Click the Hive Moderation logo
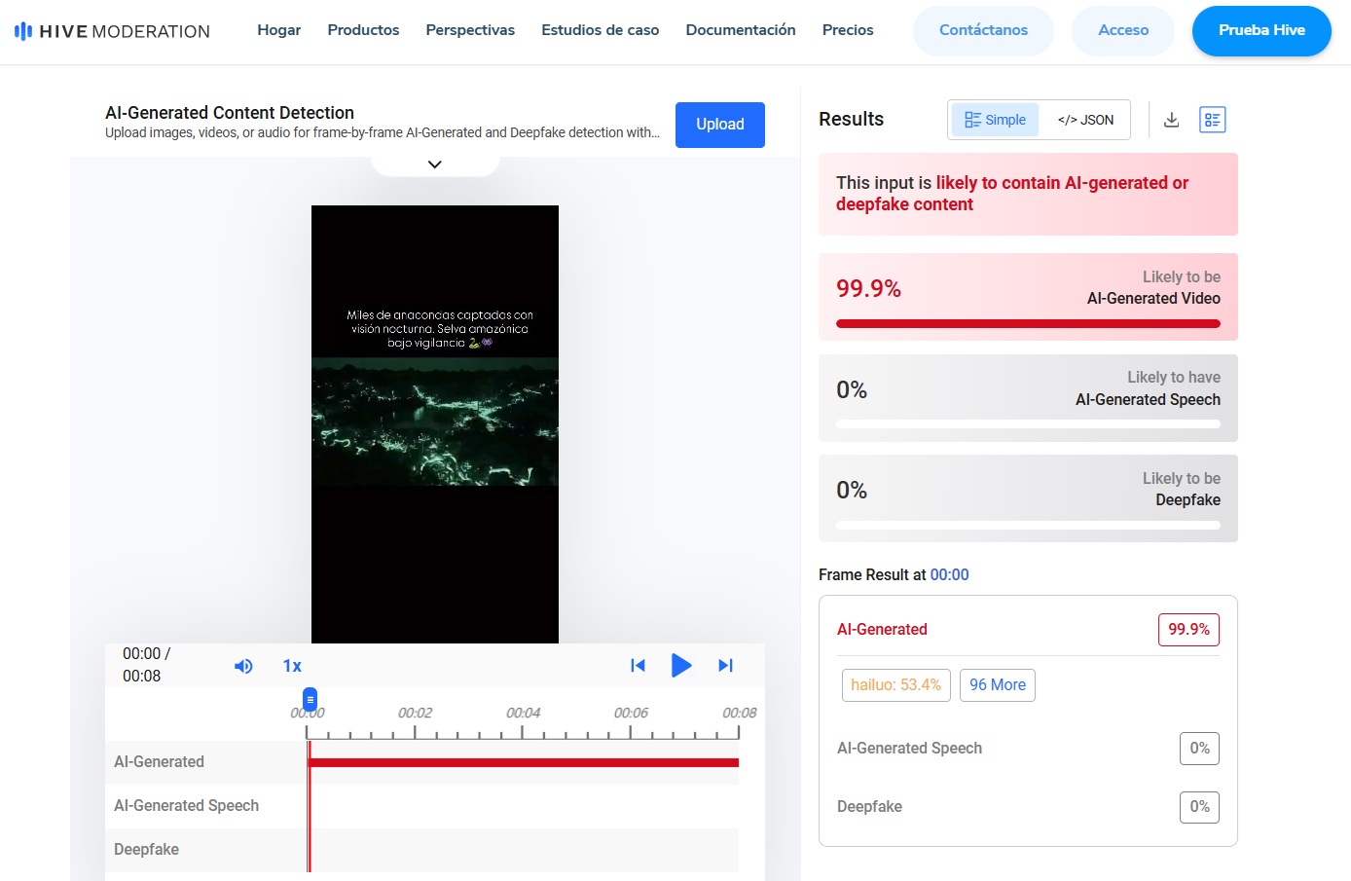Screen dimensions: 1351x881 (112, 31)
